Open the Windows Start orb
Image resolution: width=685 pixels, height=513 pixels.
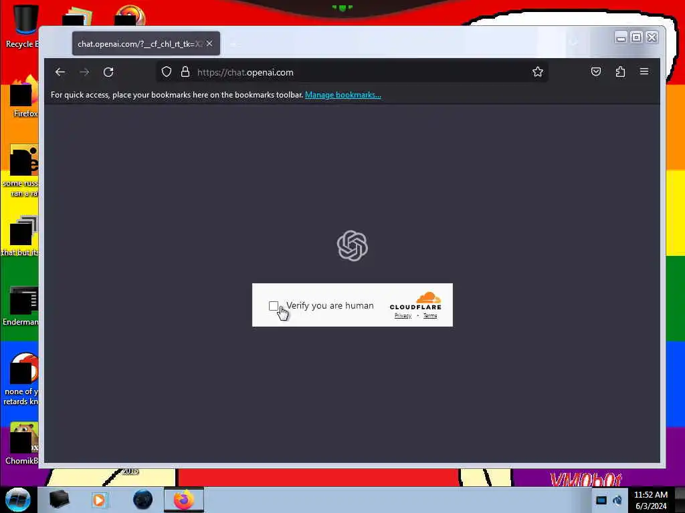coord(17,500)
